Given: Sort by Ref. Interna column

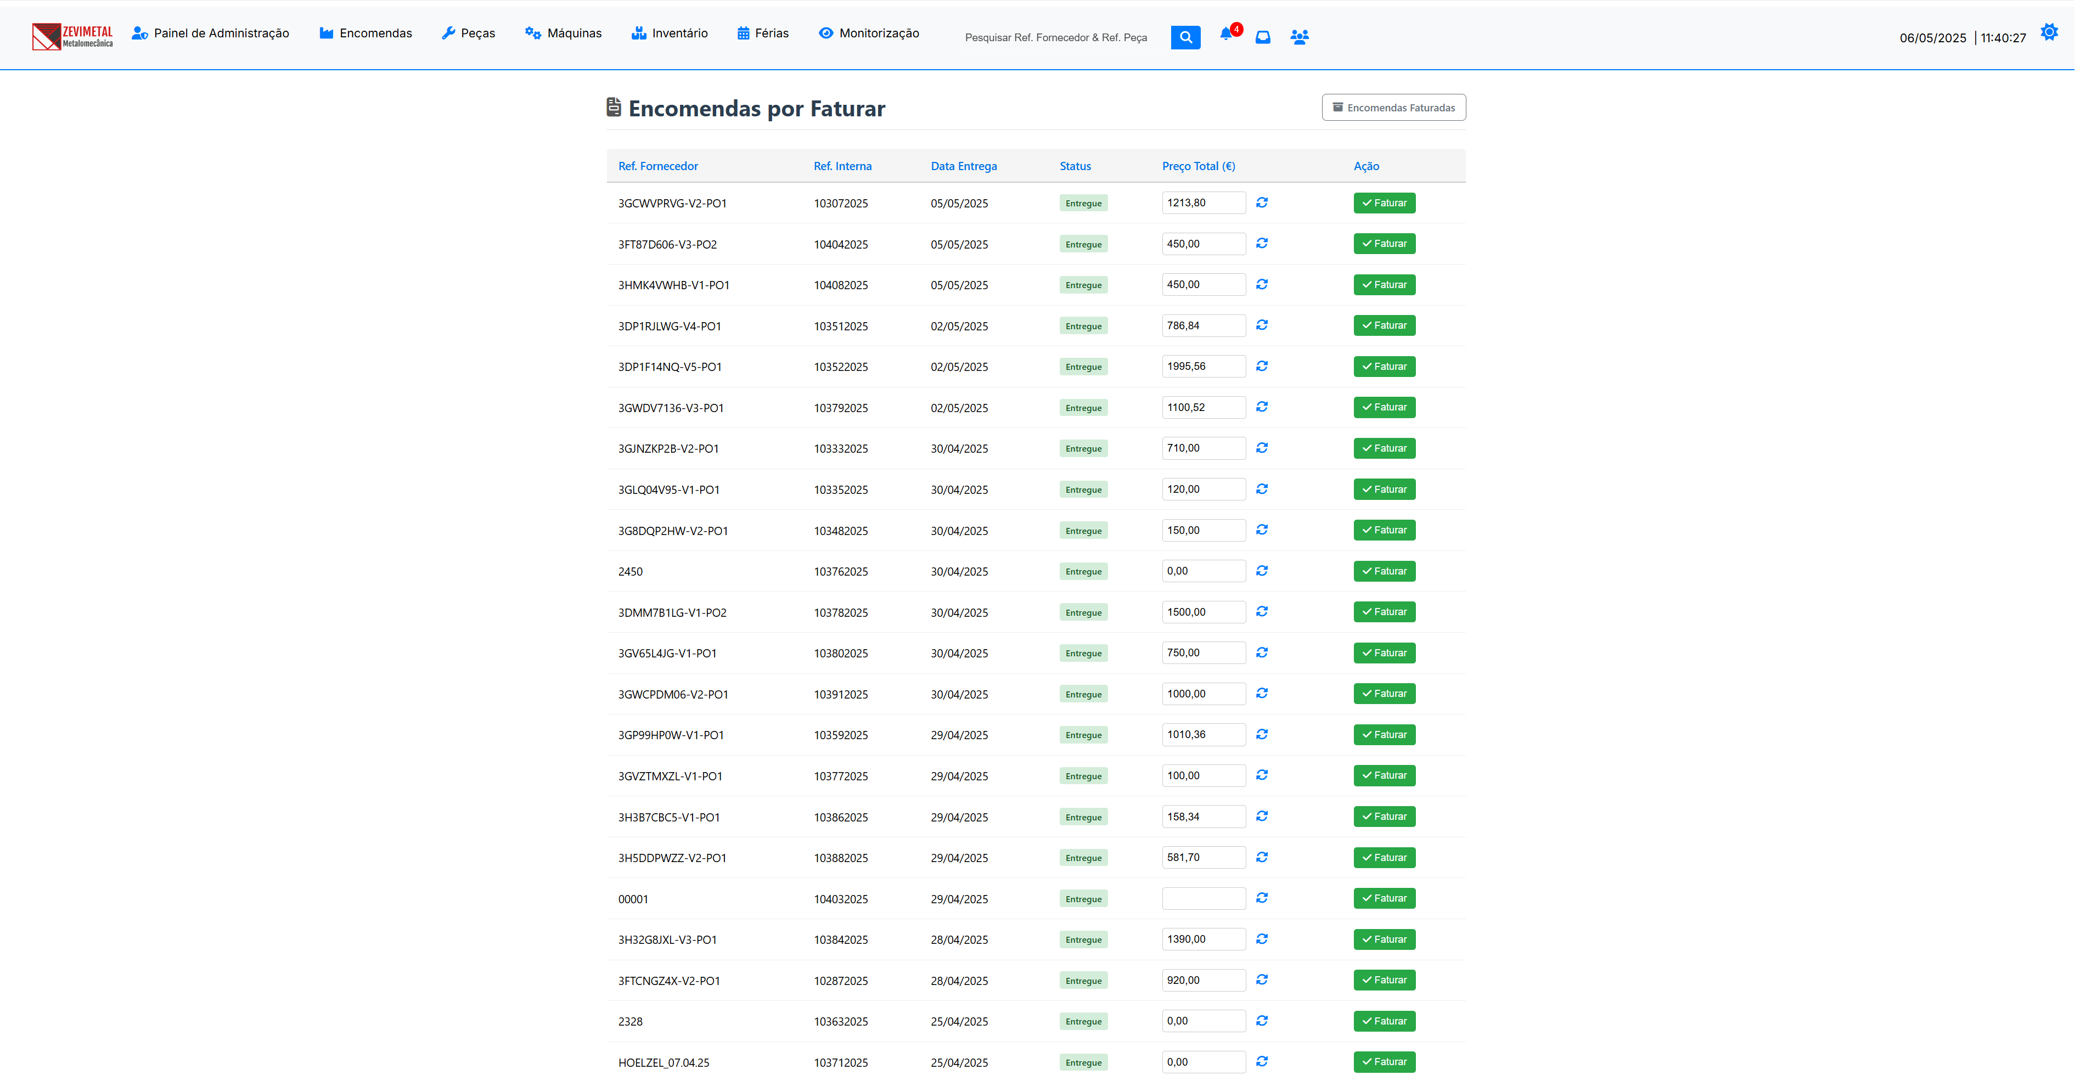Looking at the screenshot, I should click(x=842, y=166).
